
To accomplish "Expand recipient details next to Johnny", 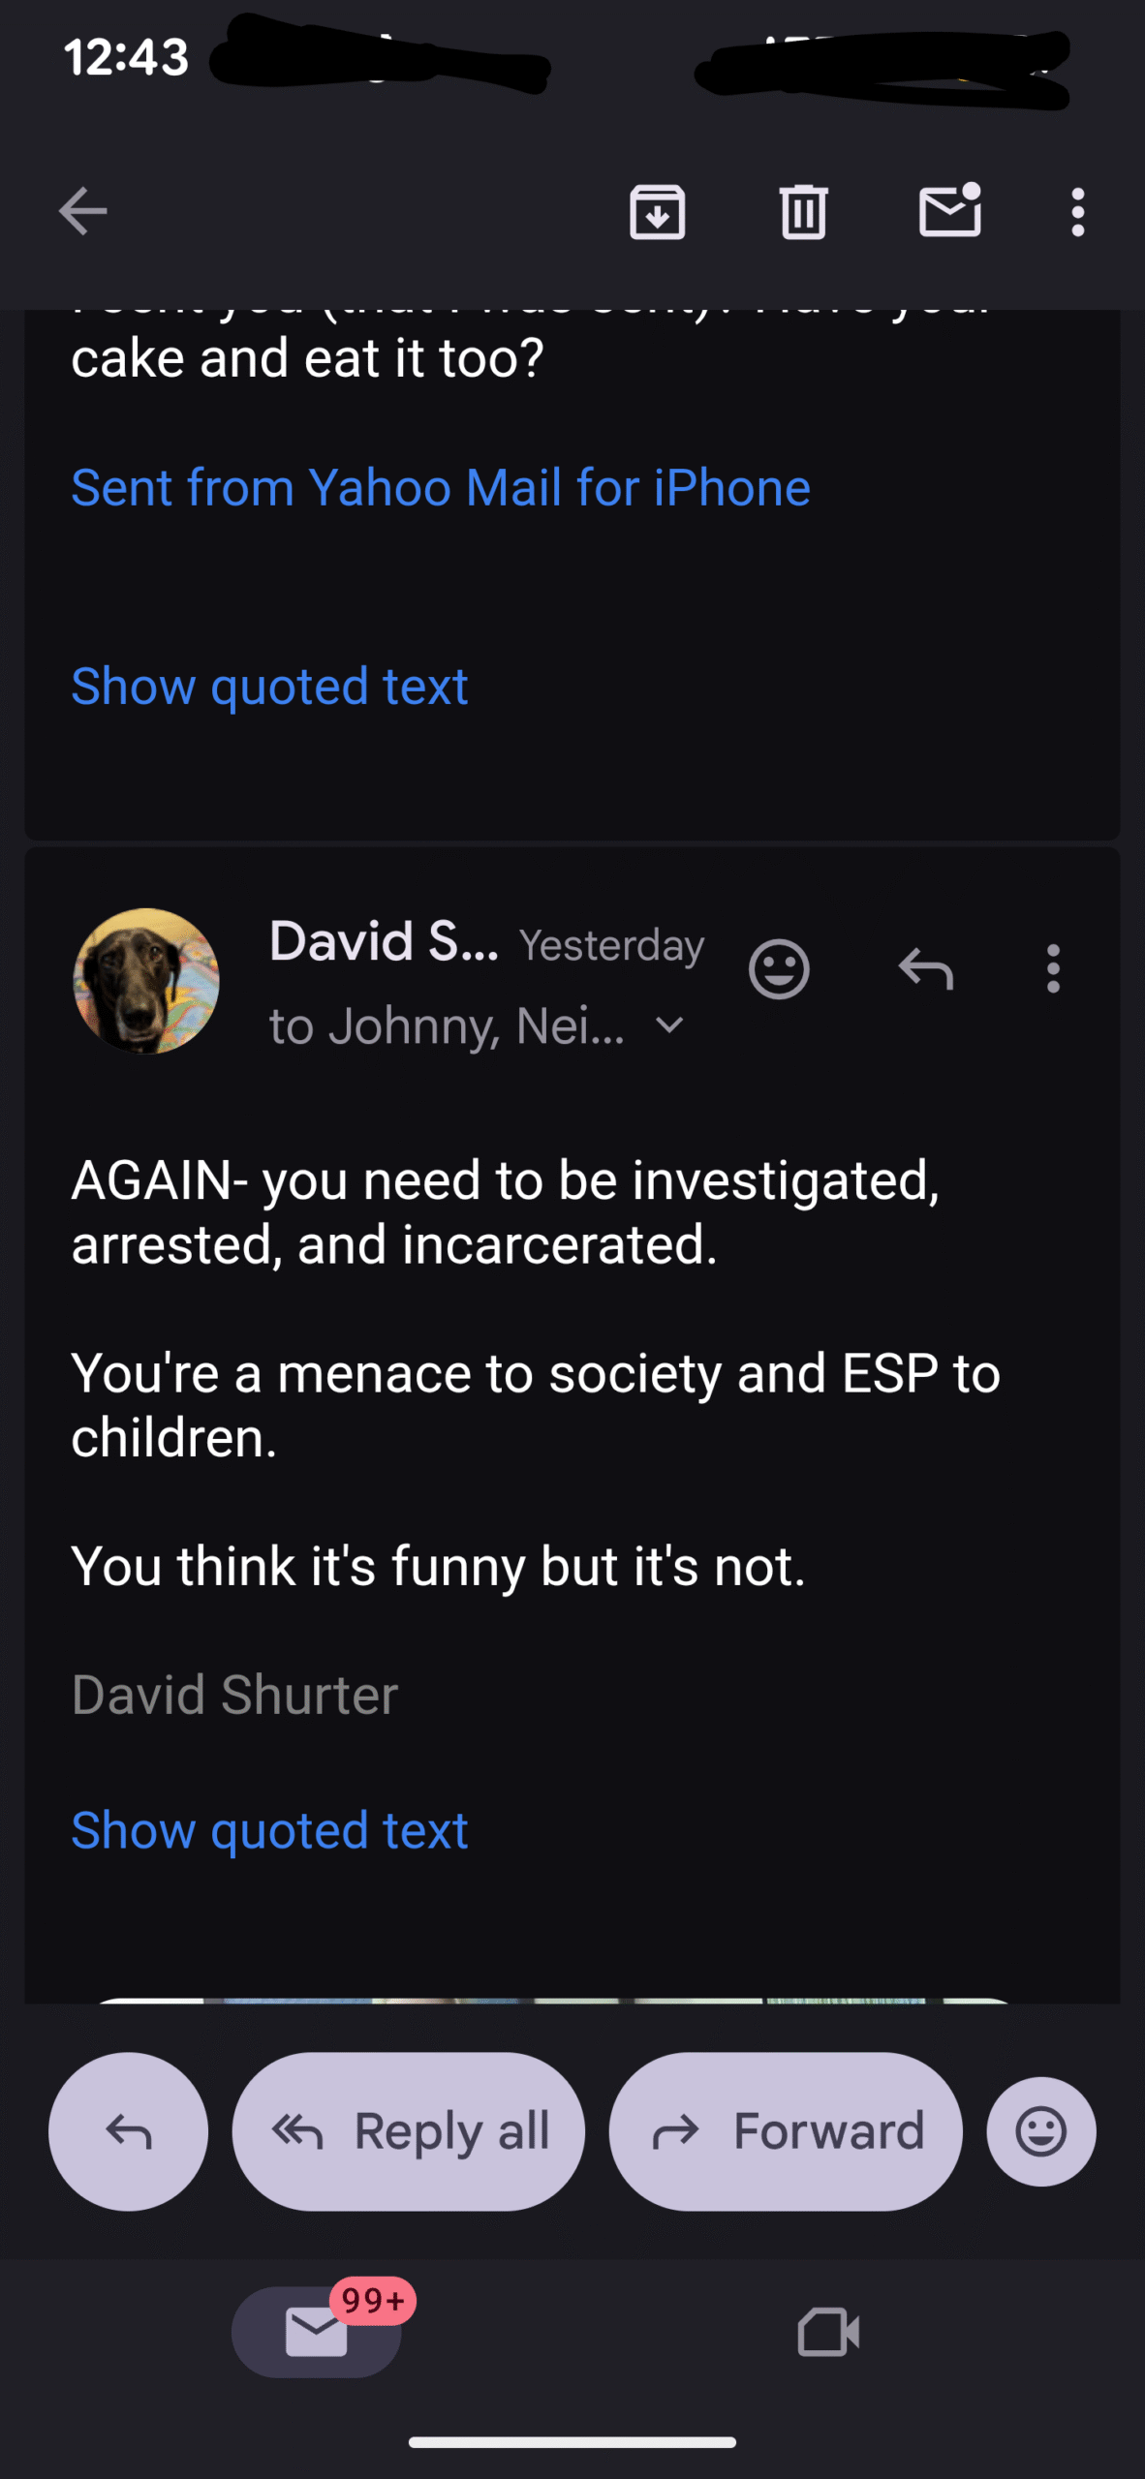I will 669,1025.
